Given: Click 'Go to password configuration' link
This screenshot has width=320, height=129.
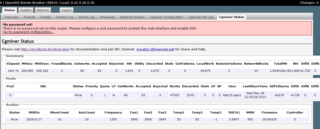Looking at the screenshot, I should pos(29,32).
